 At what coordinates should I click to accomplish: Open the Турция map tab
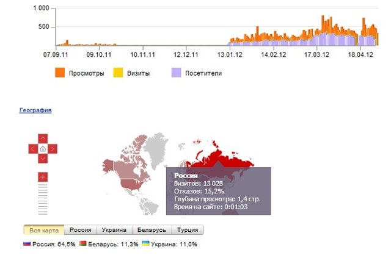pyautogui.click(x=188, y=230)
